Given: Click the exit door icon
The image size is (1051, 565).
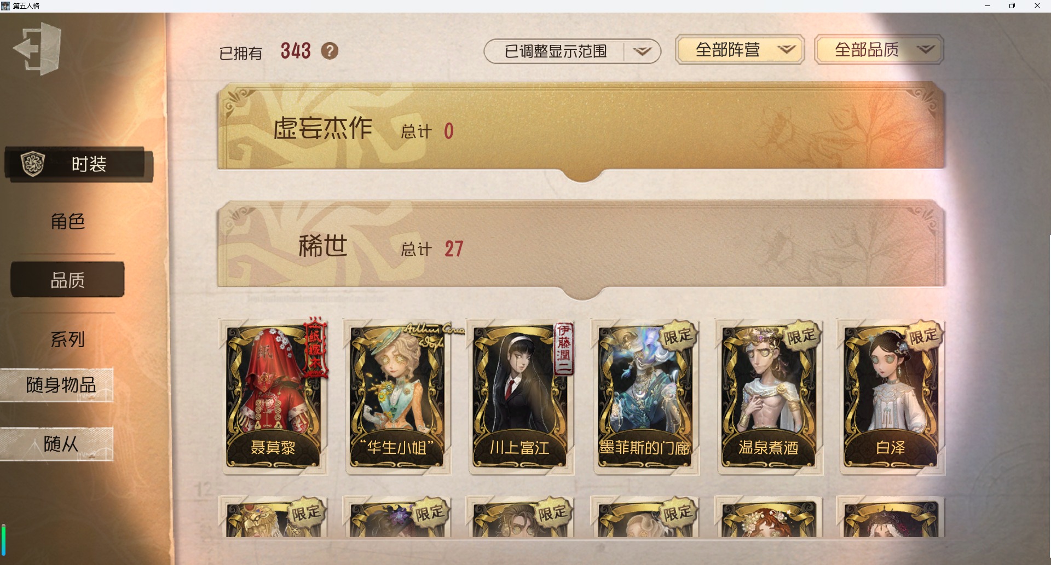Looking at the screenshot, I should pyautogui.click(x=37, y=49).
